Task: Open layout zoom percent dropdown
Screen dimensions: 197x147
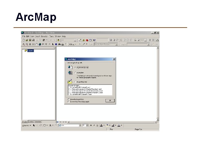Action: point(146,40)
